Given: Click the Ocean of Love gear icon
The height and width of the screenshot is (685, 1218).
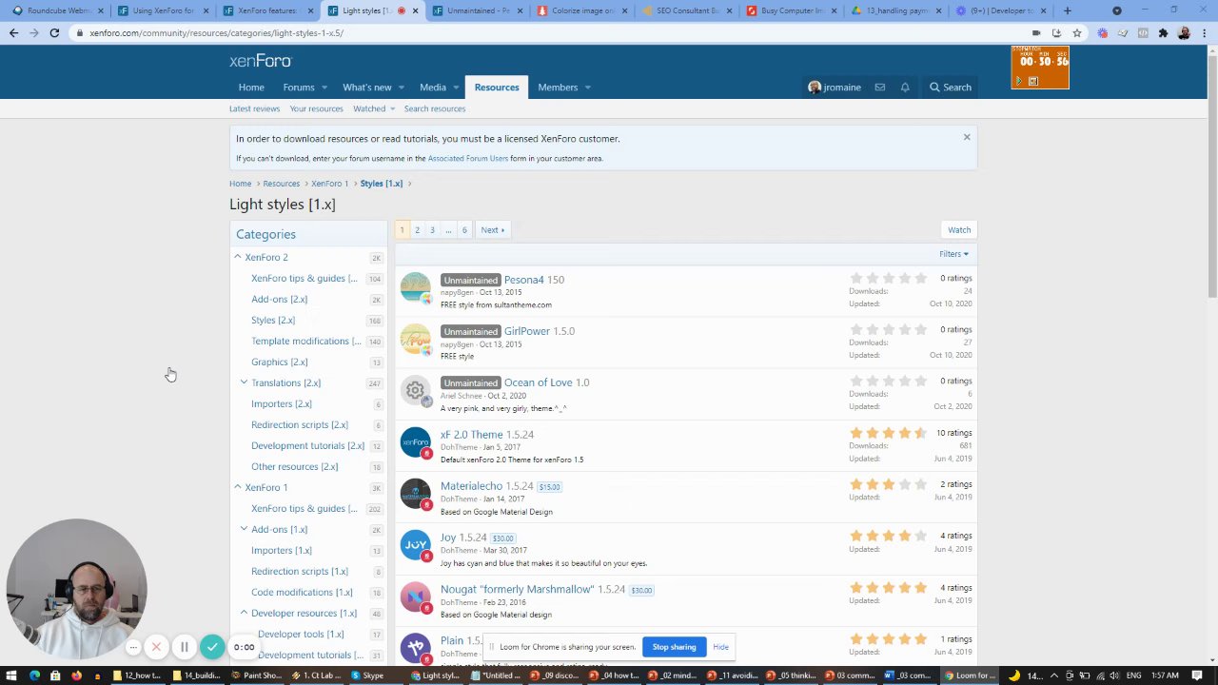Looking at the screenshot, I should point(415,390).
